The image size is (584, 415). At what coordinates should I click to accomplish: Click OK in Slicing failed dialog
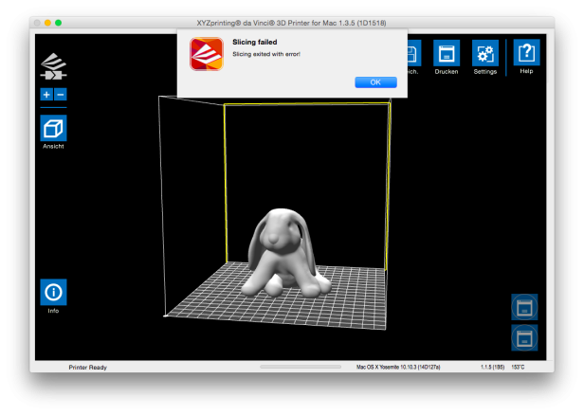pos(375,82)
